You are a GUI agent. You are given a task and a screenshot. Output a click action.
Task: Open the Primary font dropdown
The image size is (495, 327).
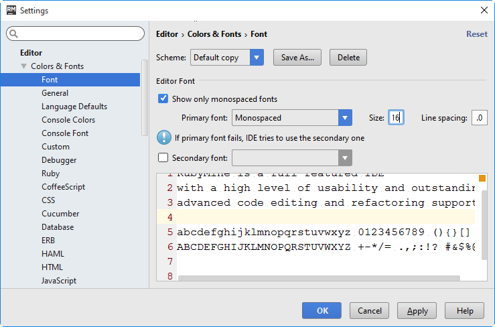345,118
